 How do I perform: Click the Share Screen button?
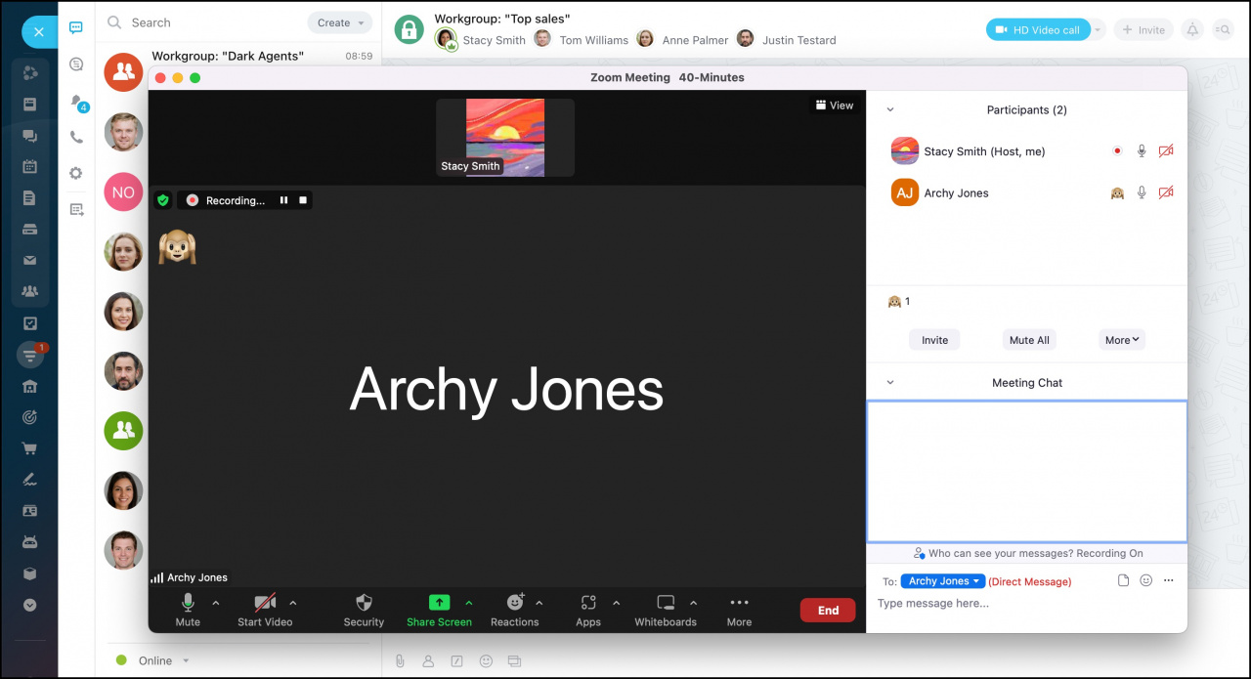[440, 611]
